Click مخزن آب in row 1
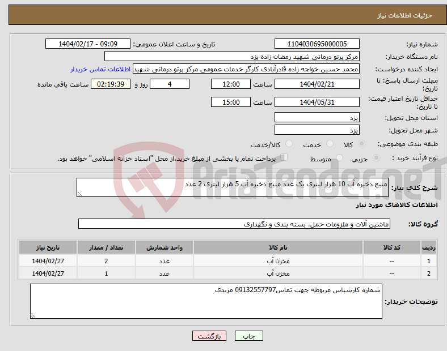447x351 pixels. 278,261
